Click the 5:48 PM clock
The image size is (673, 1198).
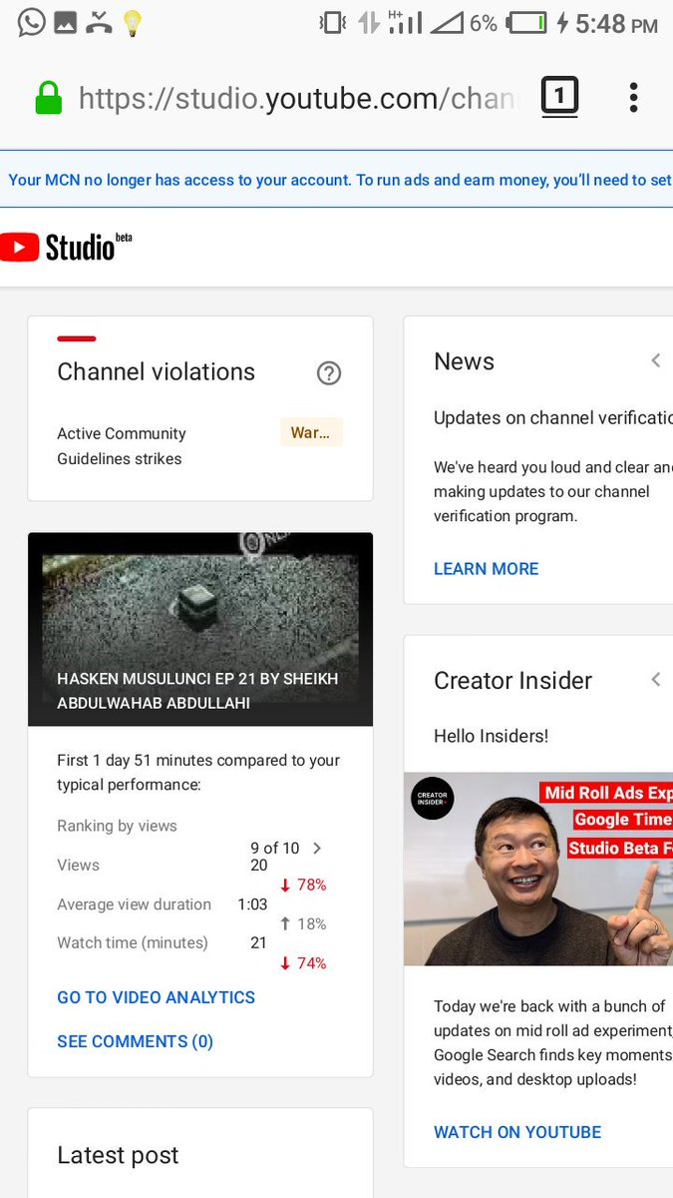(616, 23)
